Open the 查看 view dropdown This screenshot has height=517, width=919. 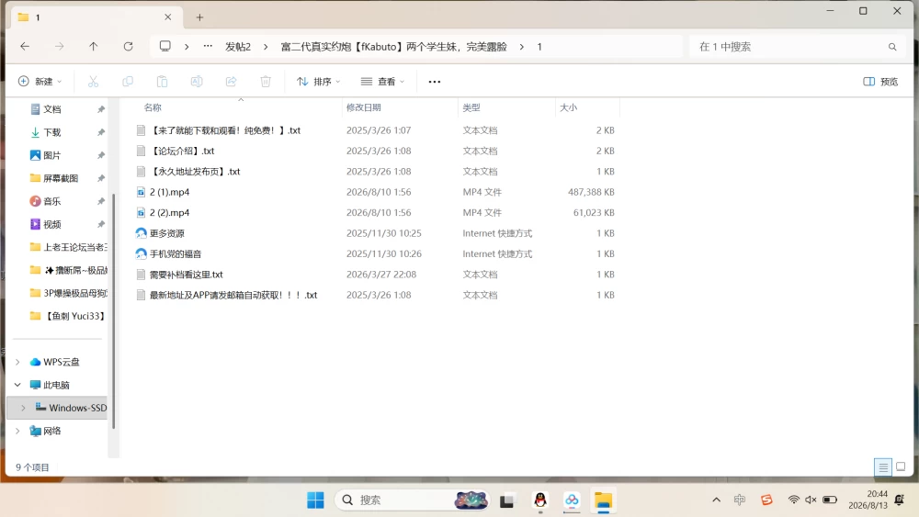382,82
